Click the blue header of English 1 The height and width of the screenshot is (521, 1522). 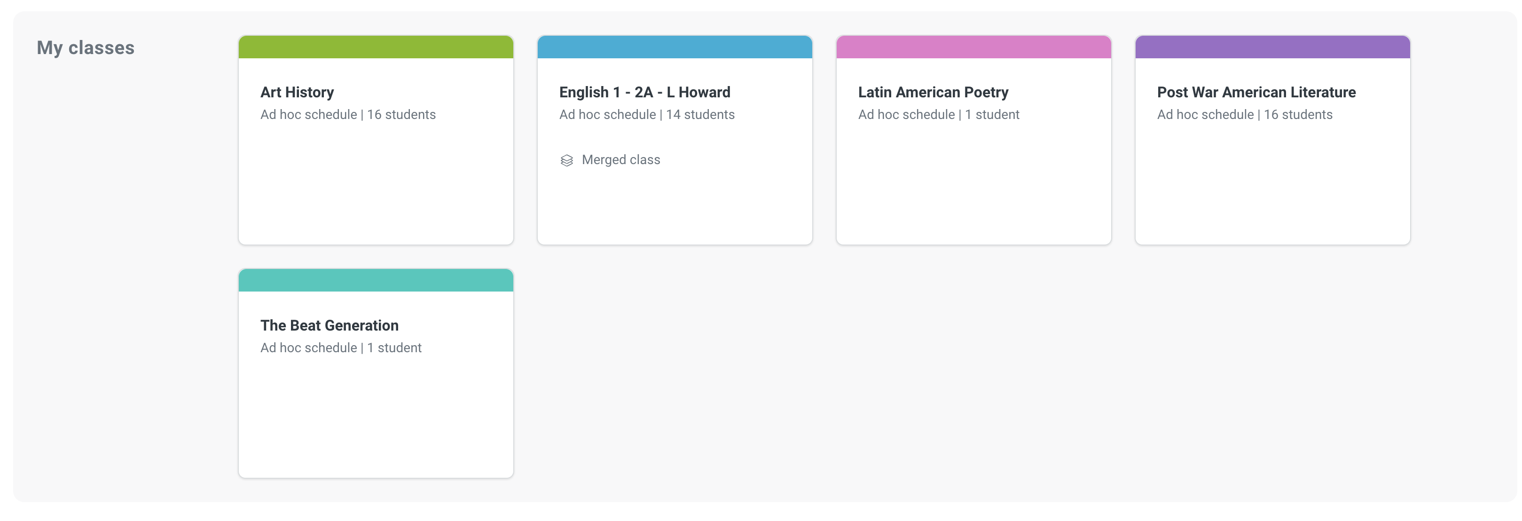[x=675, y=46]
